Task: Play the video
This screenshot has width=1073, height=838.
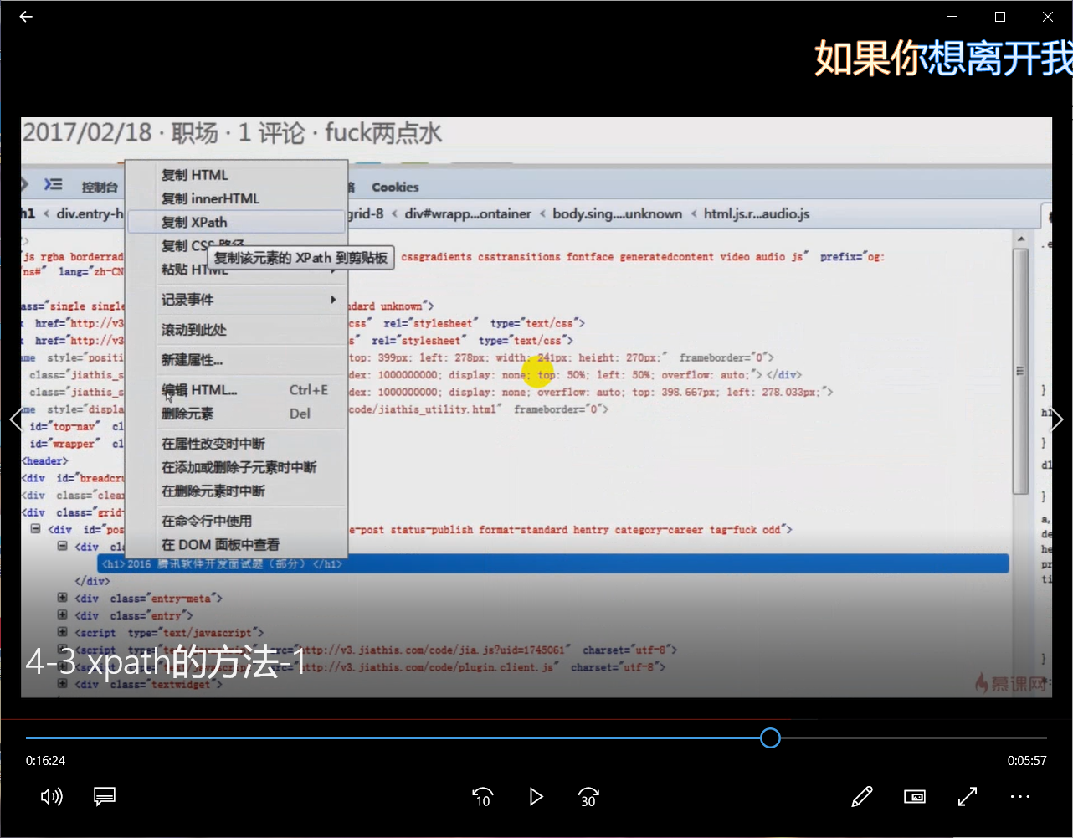Action: point(536,797)
